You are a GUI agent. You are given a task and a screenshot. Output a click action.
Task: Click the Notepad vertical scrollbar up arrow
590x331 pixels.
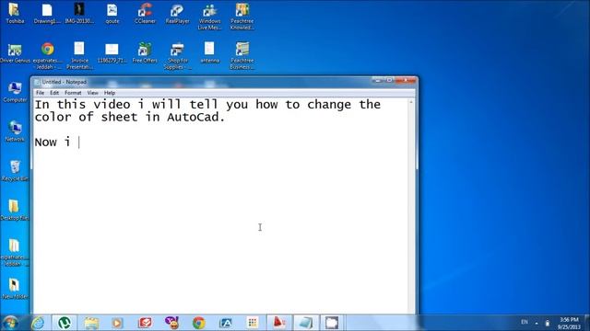pos(411,102)
